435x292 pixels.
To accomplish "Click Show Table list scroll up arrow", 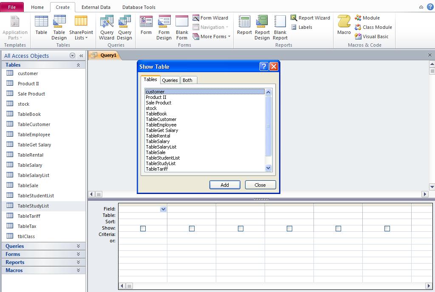I will 268,92.
